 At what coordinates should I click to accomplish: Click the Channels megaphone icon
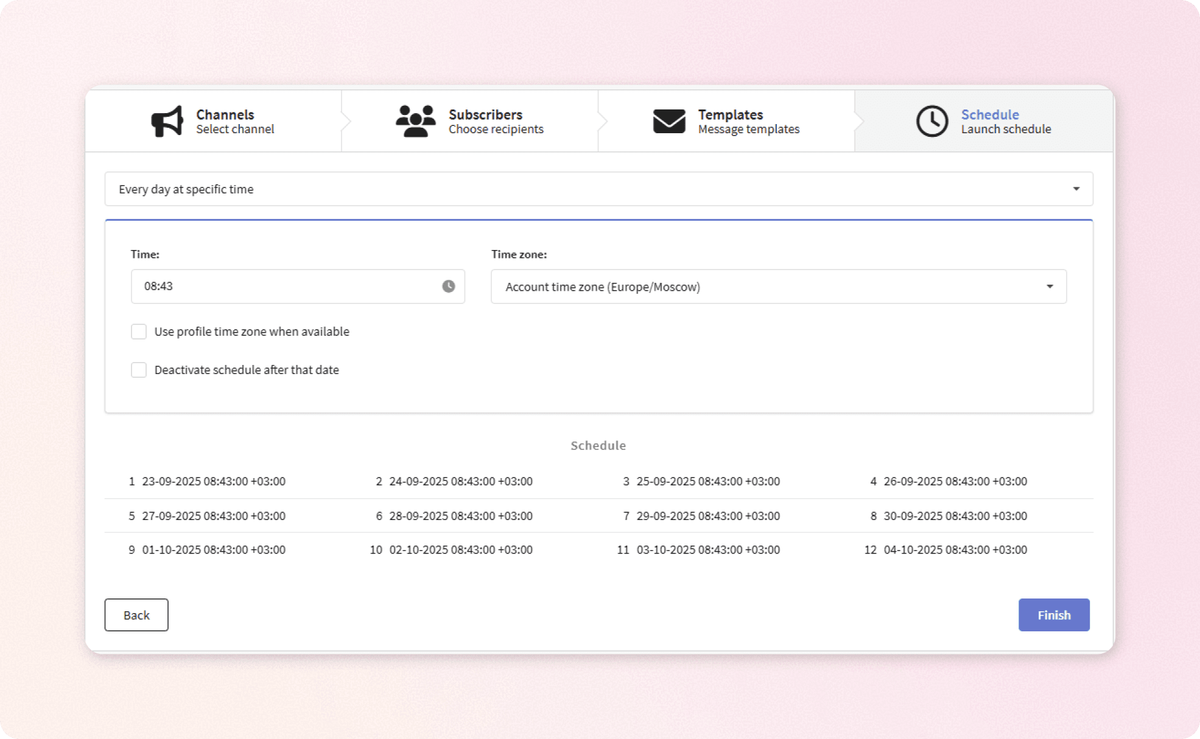coord(167,121)
